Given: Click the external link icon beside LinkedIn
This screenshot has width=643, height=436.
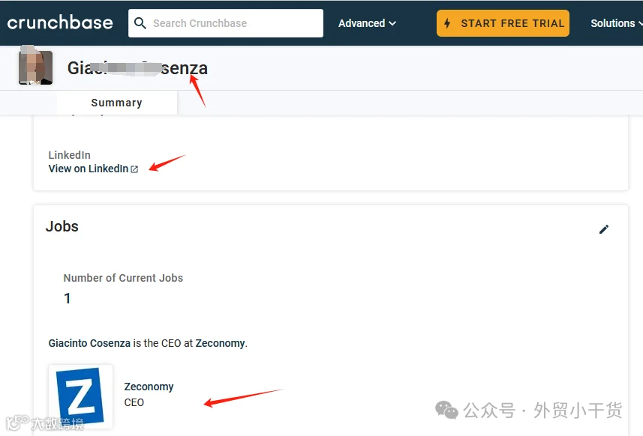Looking at the screenshot, I should point(134,169).
